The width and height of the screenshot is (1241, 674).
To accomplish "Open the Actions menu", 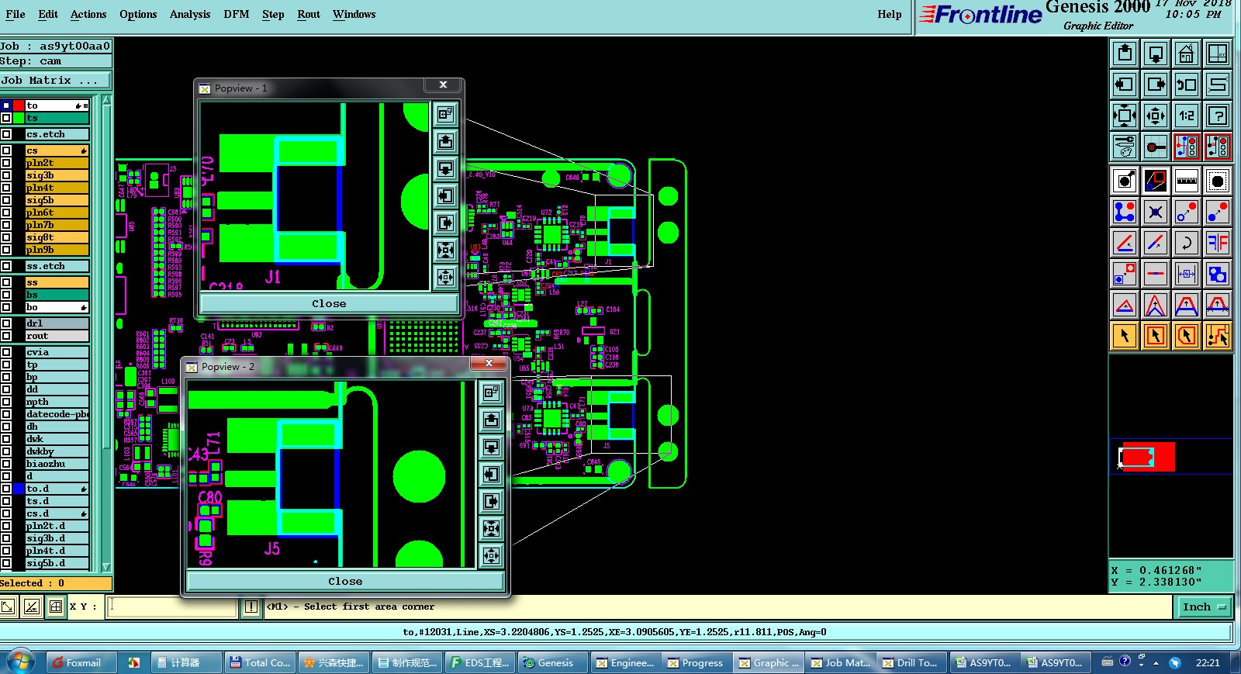I will click(88, 14).
